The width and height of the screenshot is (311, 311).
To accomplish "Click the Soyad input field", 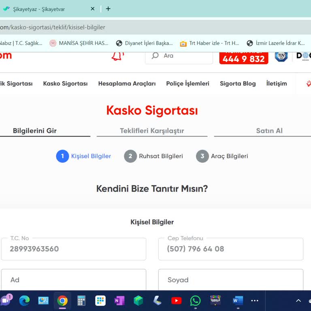I will tap(231, 280).
